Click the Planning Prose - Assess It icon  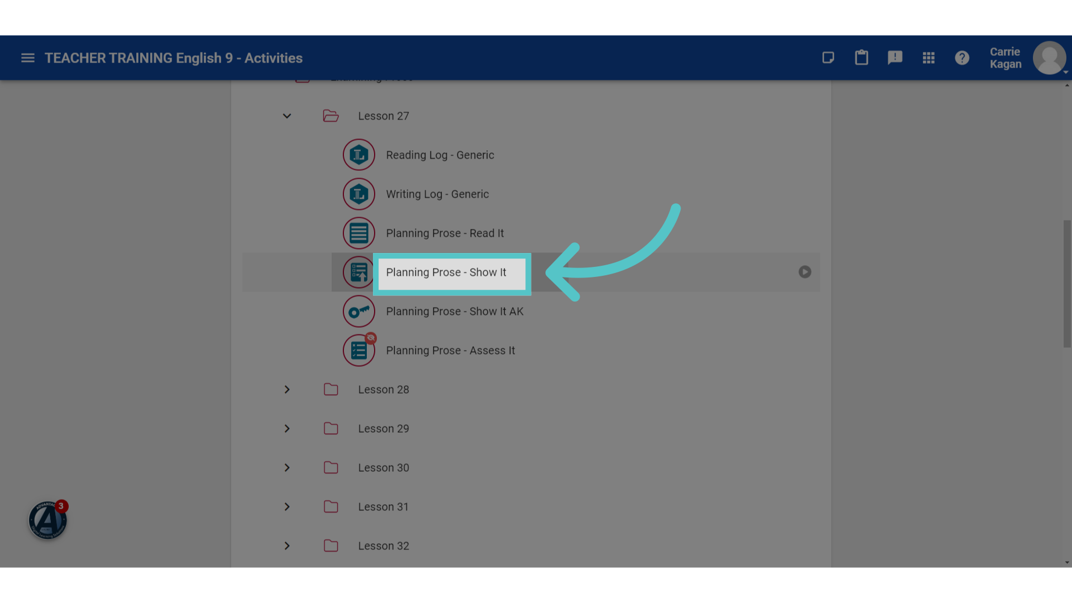[358, 350]
